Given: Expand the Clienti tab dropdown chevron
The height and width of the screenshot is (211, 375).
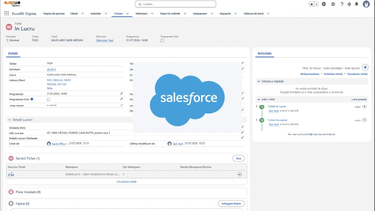Looking at the screenshot, I should click(x=82, y=14).
